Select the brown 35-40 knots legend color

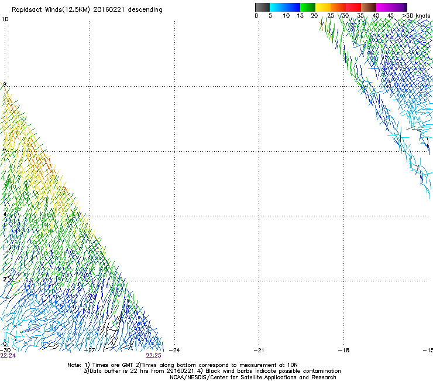(369, 7)
